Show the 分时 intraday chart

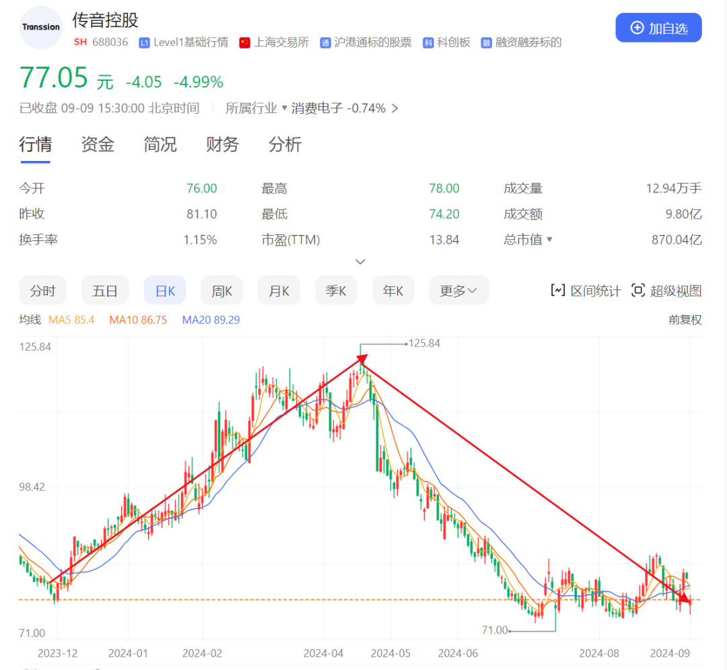click(x=42, y=291)
